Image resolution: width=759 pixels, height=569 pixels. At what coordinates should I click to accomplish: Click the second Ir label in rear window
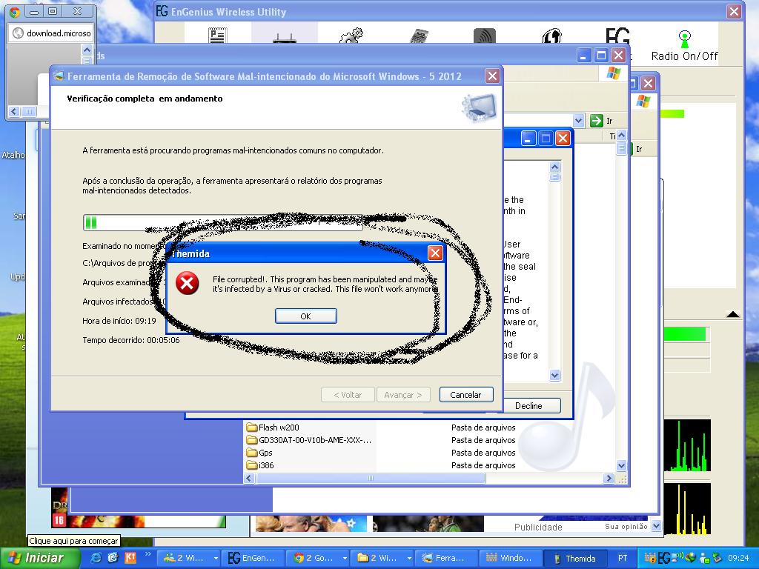[x=639, y=149]
